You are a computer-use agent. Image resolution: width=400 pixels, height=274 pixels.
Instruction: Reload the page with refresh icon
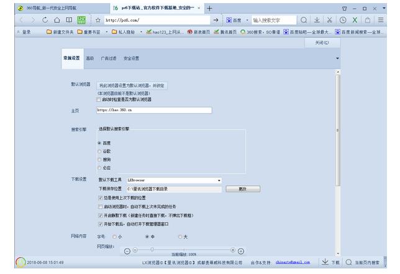[x=45, y=20]
